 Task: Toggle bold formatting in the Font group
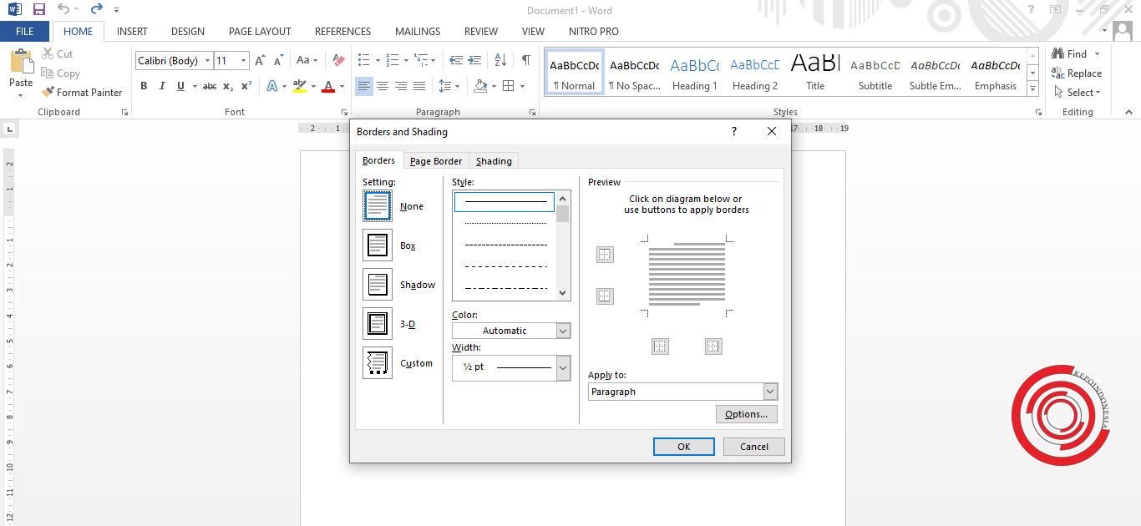point(143,86)
